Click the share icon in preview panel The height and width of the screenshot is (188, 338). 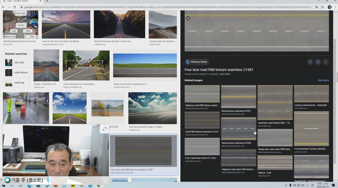click(310, 62)
